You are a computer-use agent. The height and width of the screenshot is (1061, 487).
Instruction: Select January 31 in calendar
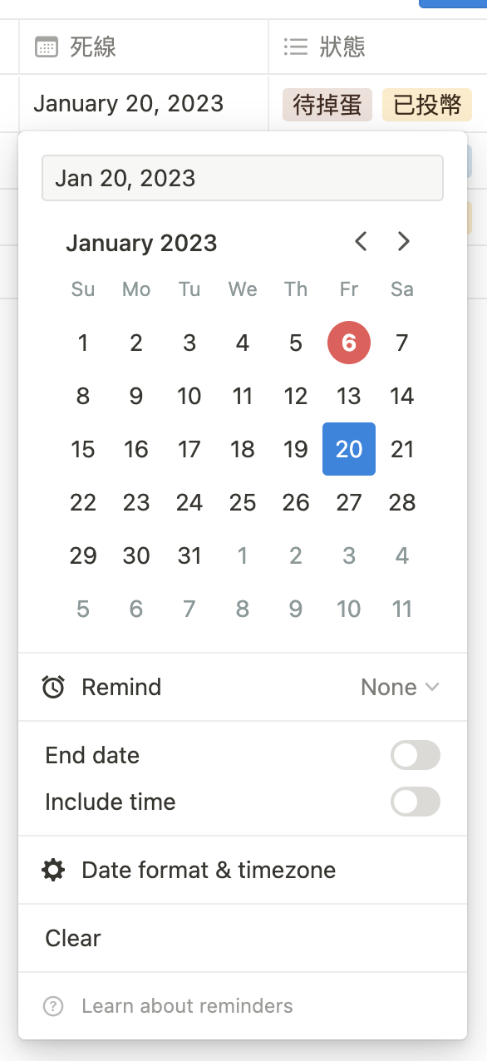pyautogui.click(x=189, y=555)
